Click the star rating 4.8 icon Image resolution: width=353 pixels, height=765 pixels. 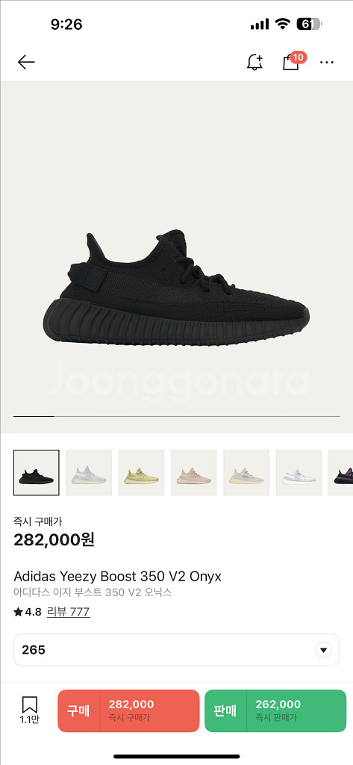coord(18,612)
